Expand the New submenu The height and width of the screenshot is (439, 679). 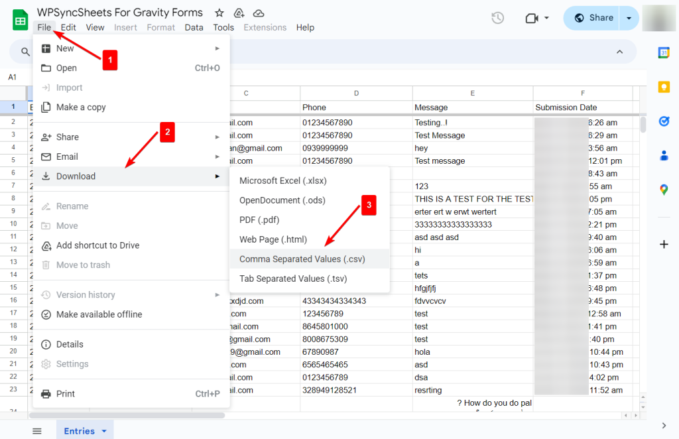tap(131, 48)
